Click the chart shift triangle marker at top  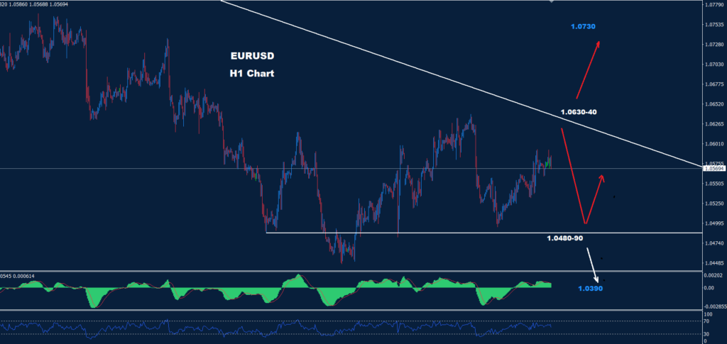(x=551, y=1)
